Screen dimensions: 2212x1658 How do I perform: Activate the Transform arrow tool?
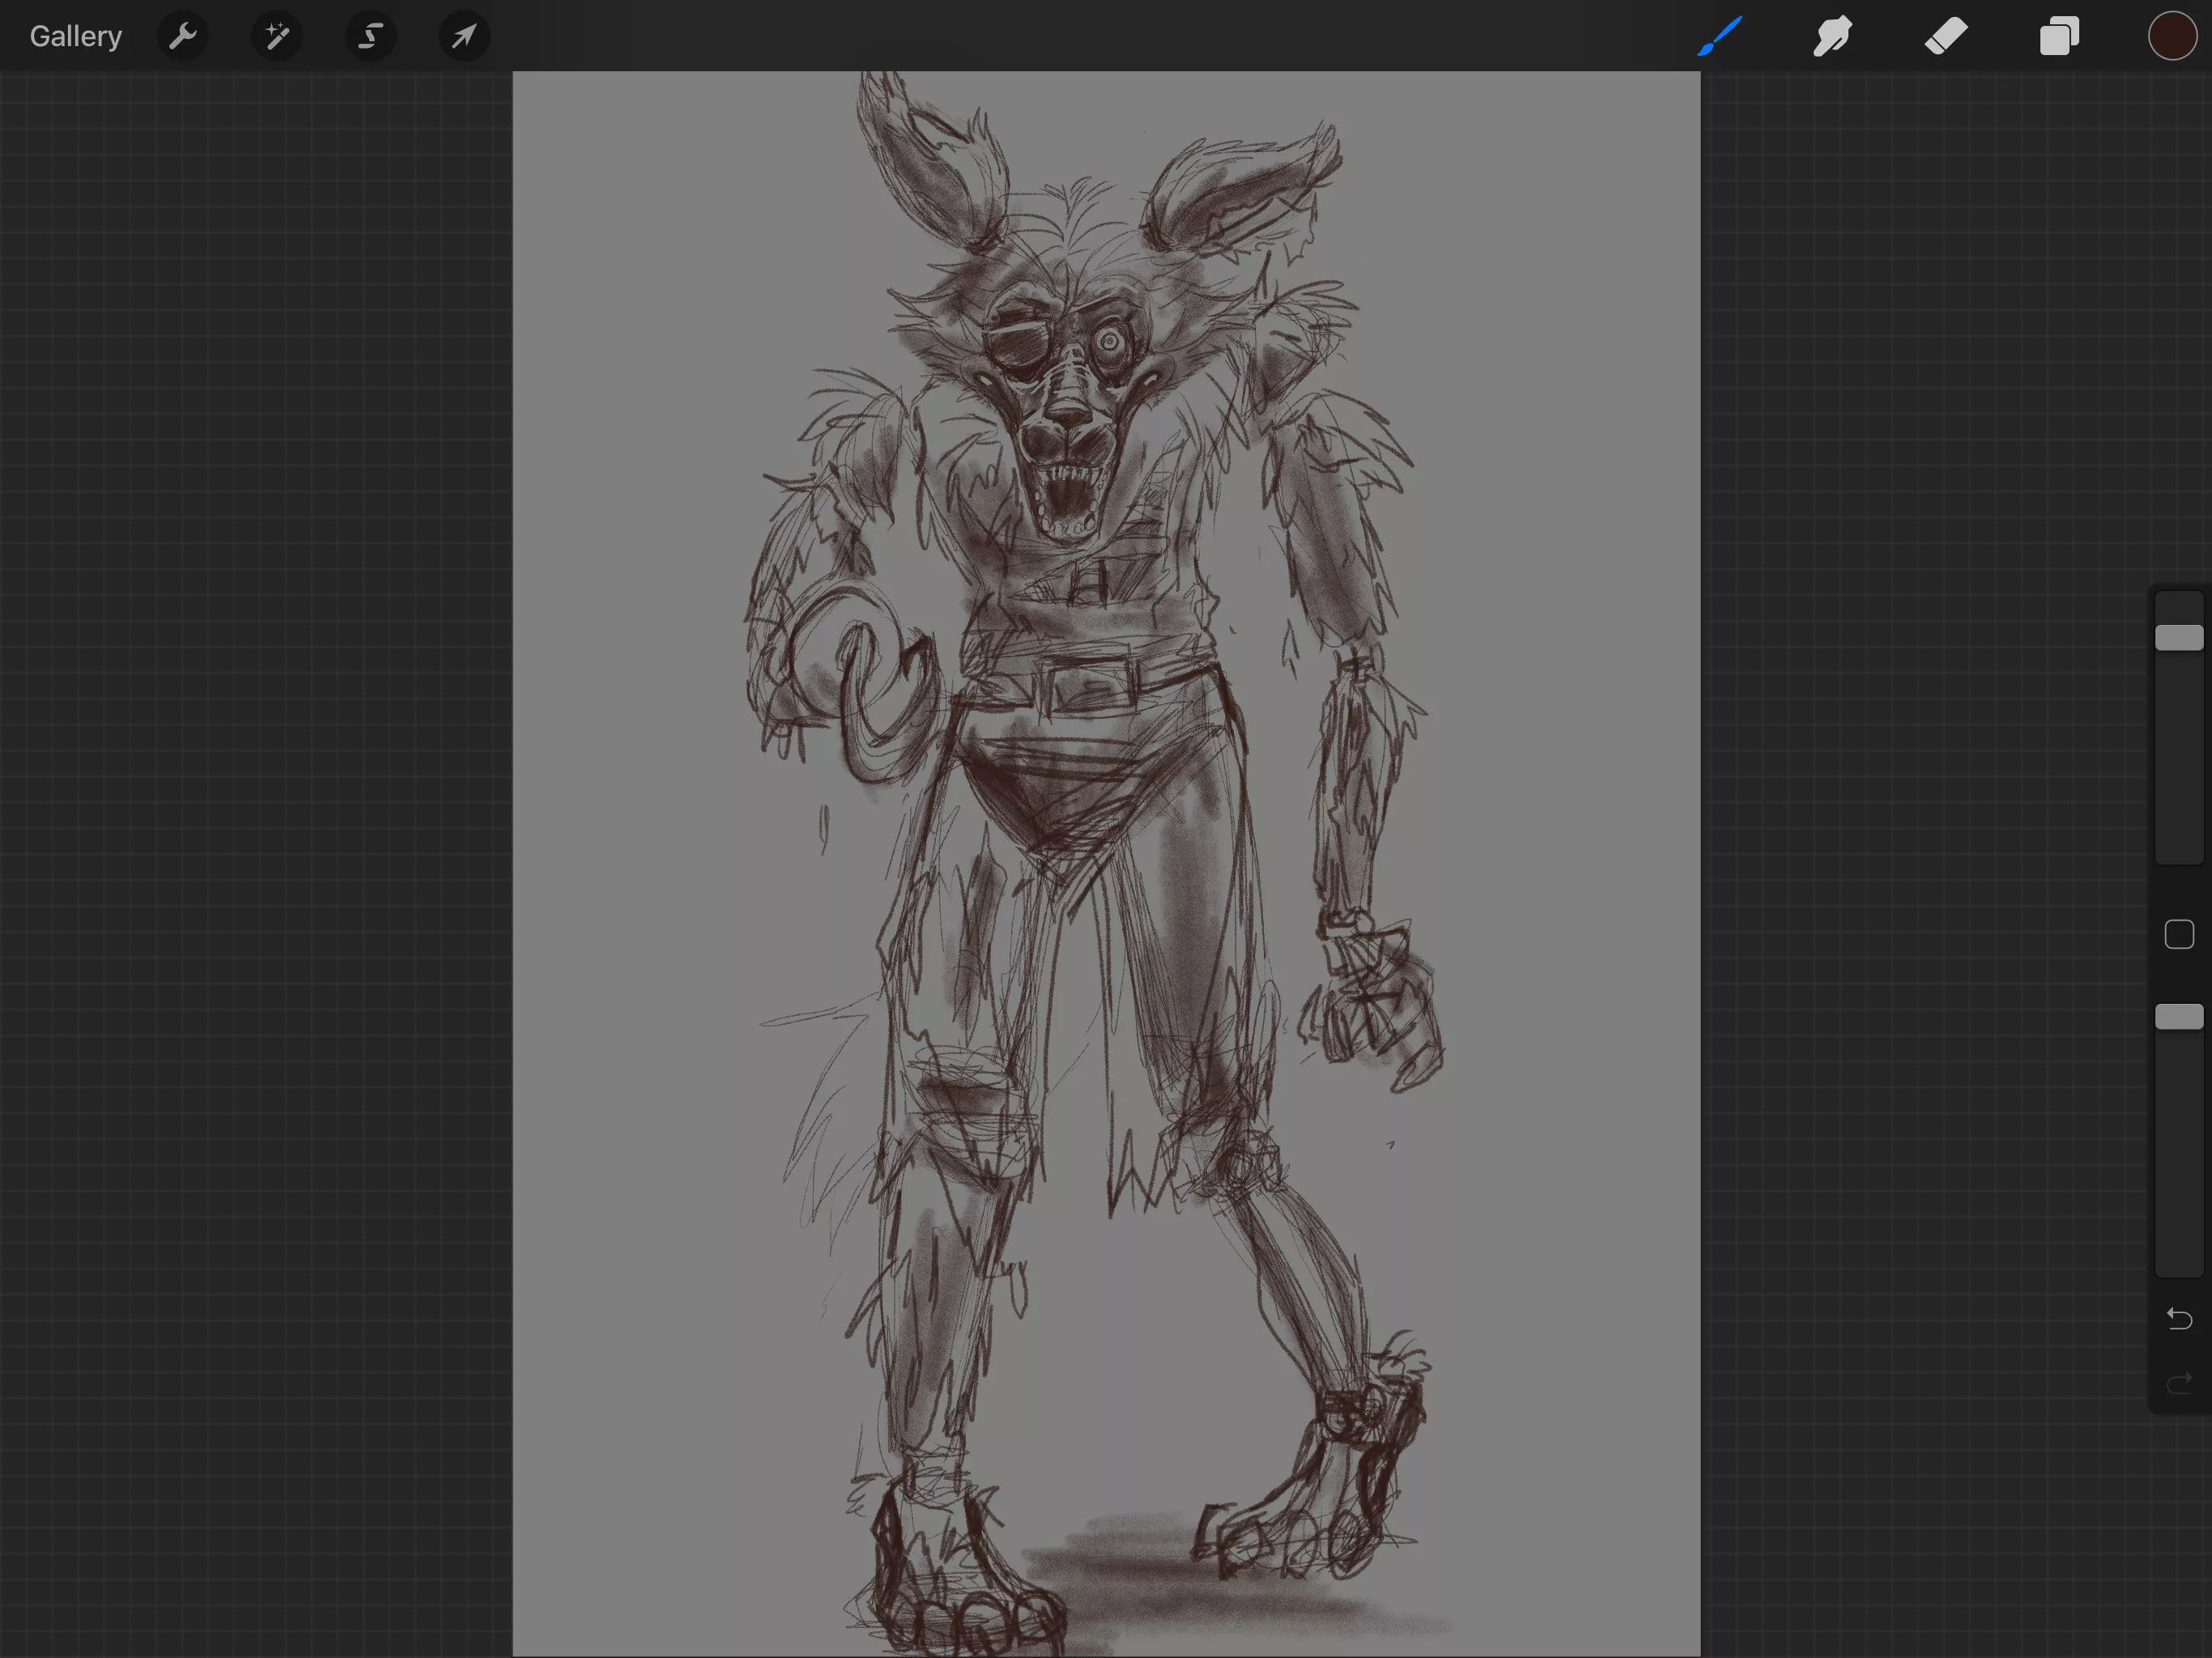tap(464, 37)
